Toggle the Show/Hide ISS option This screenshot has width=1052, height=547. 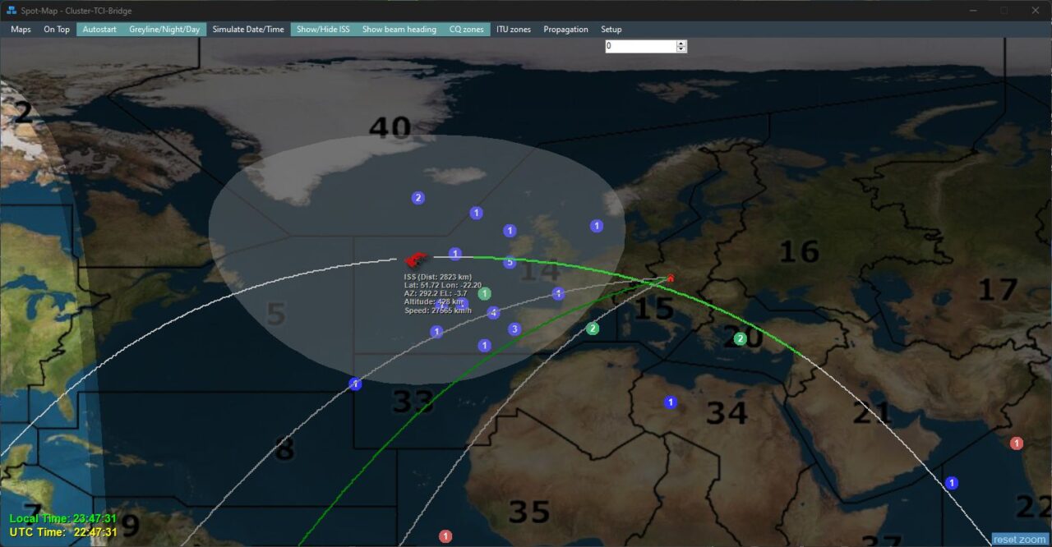pos(322,30)
